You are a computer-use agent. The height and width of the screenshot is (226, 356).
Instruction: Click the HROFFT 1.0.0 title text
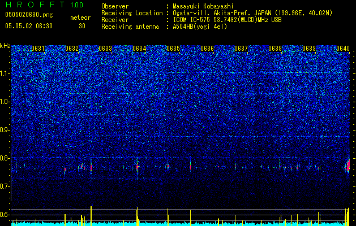(45, 5)
